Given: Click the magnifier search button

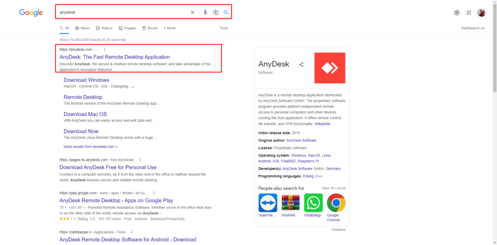Looking at the screenshot, I should [226, 12].
